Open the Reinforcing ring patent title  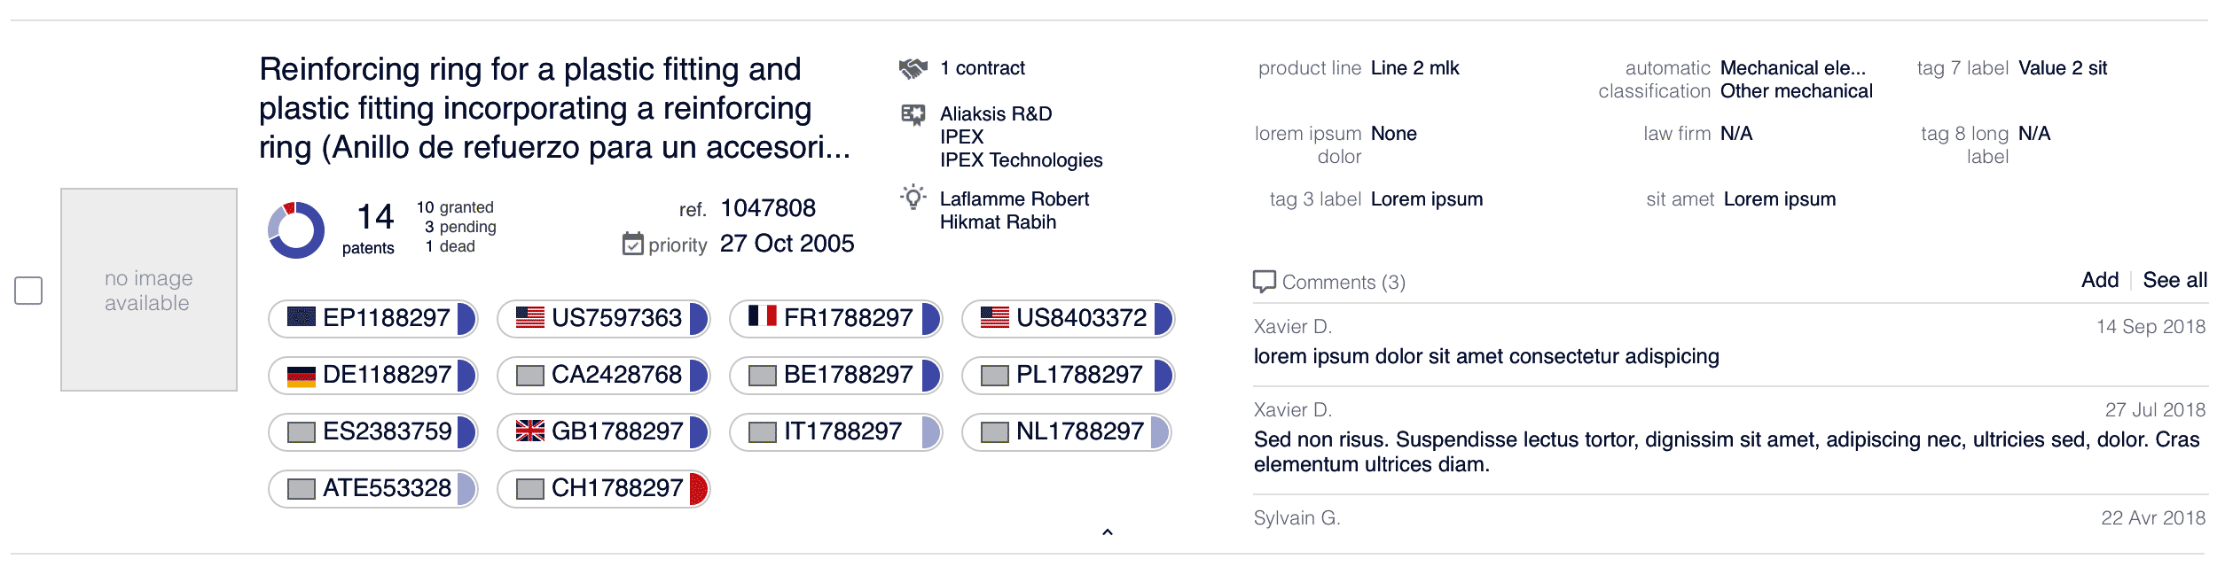coord(553,108)
